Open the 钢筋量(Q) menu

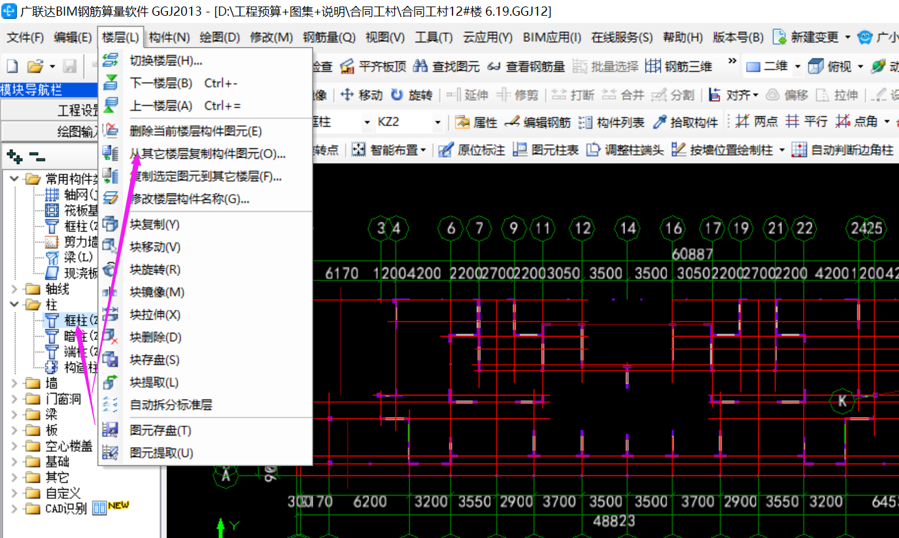click(330, 37)
